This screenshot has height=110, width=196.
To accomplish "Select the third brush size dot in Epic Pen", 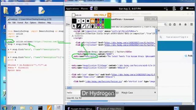I will coord(83,21).
